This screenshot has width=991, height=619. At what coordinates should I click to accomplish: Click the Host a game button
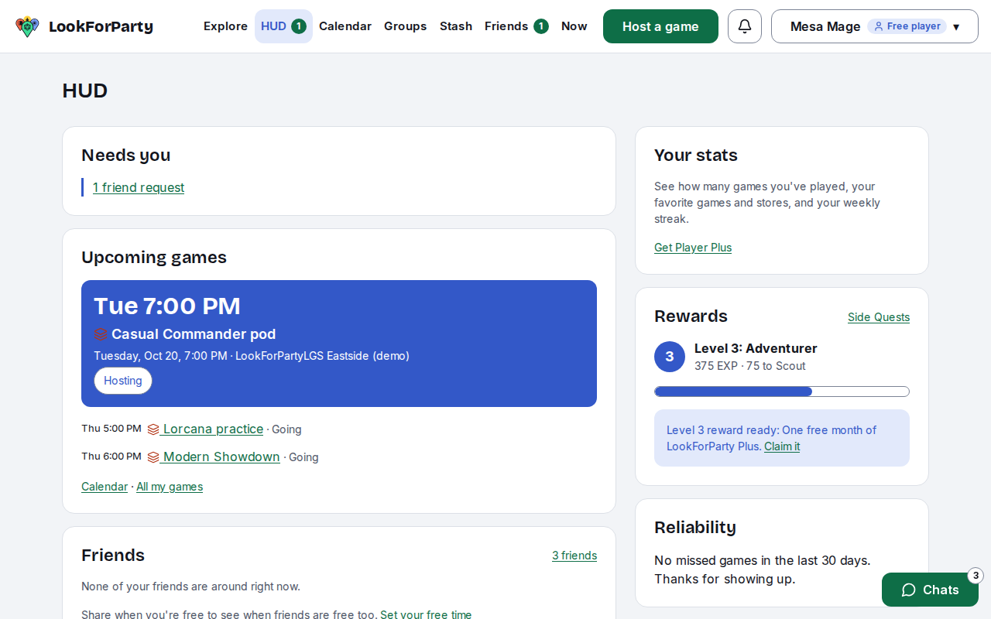(x=660, y=26)
